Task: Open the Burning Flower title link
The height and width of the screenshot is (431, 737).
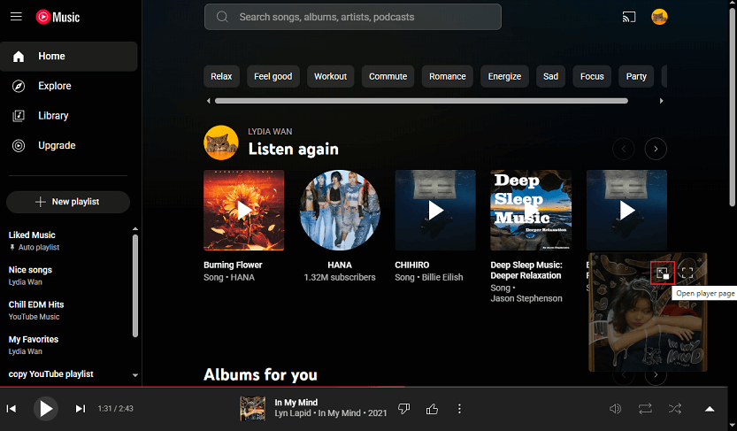Action: (x=233, y=266)
